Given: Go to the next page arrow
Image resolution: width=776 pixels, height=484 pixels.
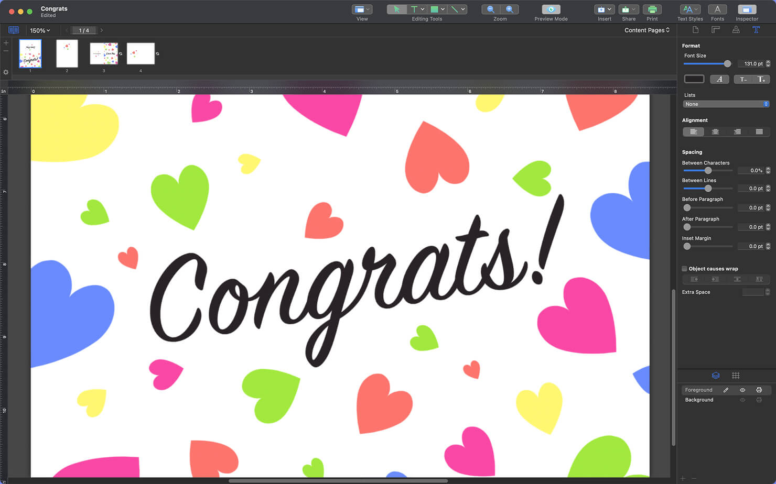Looking at the screenshot, I should click(102, 30).
